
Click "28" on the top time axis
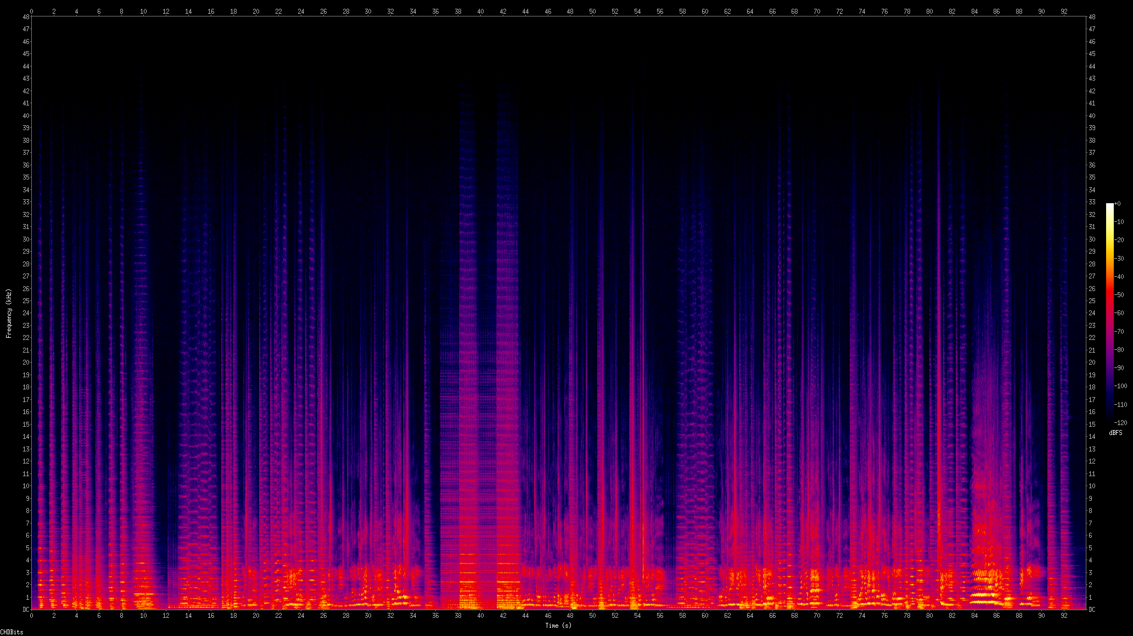[x=346, y=11]
